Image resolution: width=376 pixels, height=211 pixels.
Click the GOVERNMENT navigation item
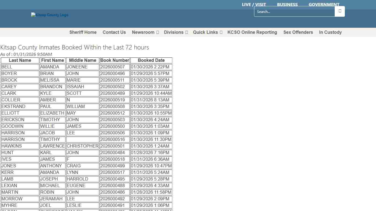pyautogui.click(x=324, y=4)
